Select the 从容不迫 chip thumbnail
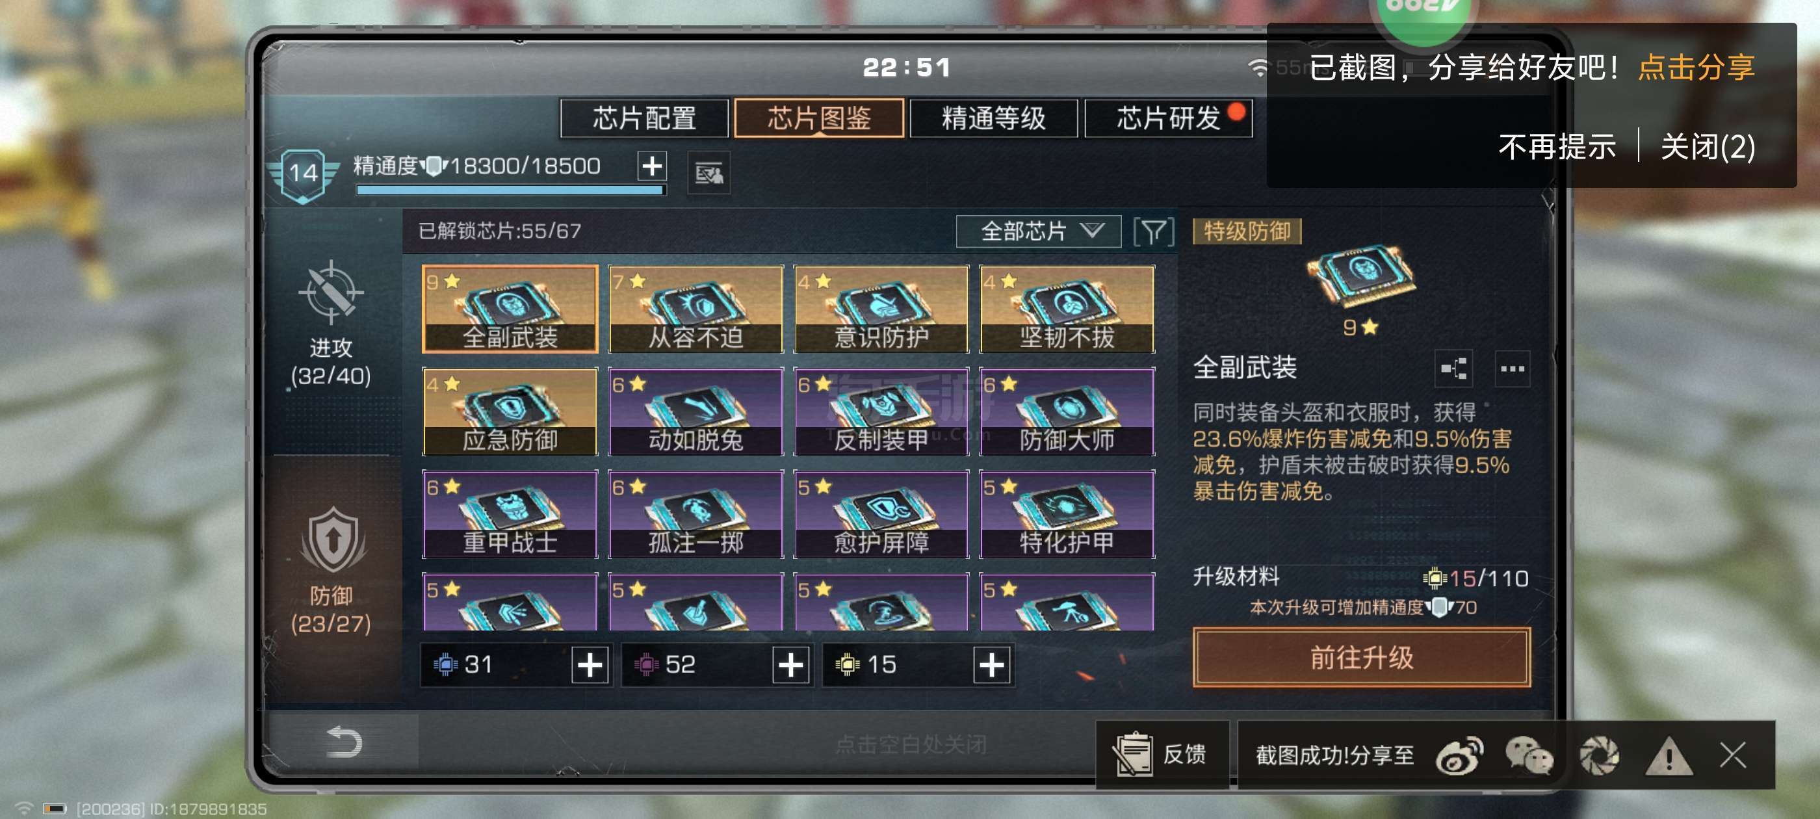1820x819 pixels. 696,309
